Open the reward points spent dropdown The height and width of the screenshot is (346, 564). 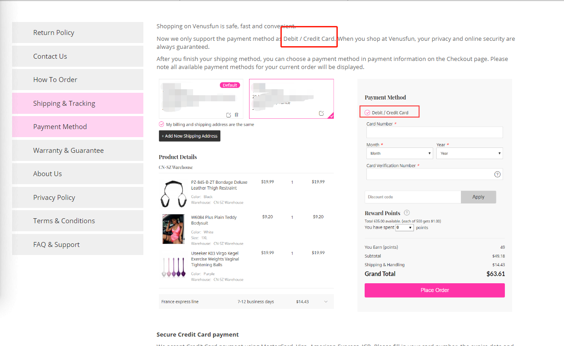404,228
